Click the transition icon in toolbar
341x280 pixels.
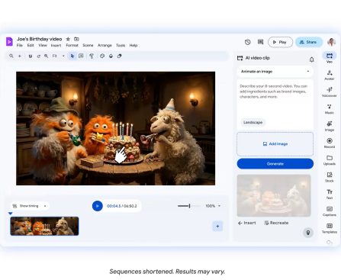pos(119,56)
